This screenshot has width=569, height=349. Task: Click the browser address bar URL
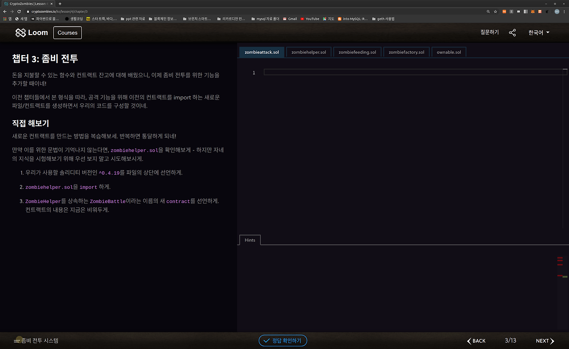click(59, 12)
